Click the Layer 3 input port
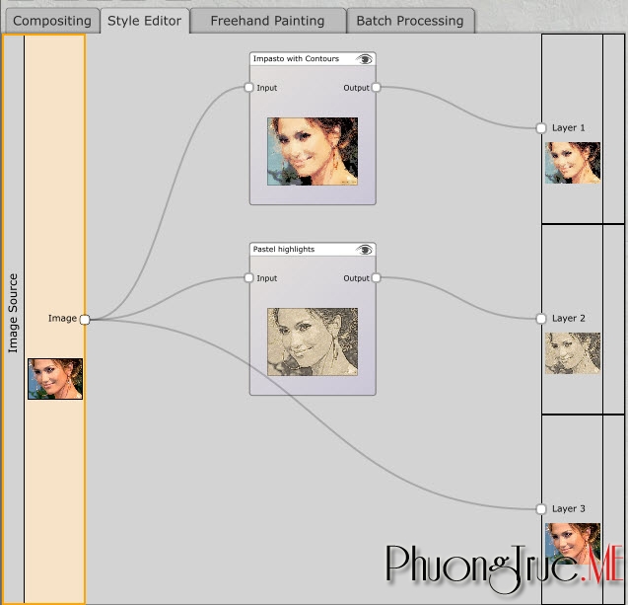Viewport: 628px width, 605px height. [x=541, y=509]
